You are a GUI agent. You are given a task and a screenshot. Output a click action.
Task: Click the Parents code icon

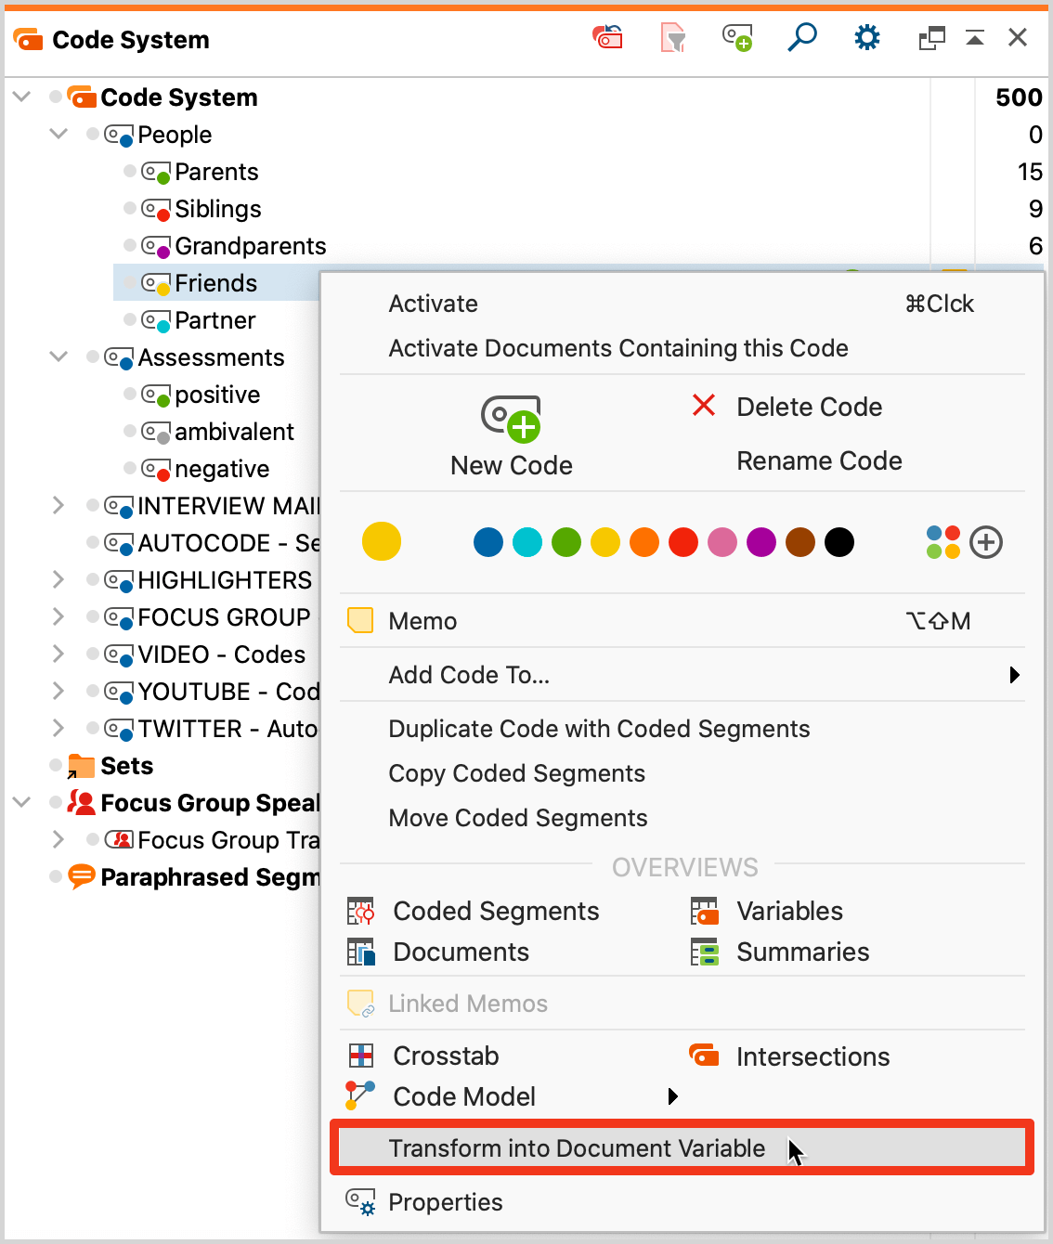coord(155,172)
